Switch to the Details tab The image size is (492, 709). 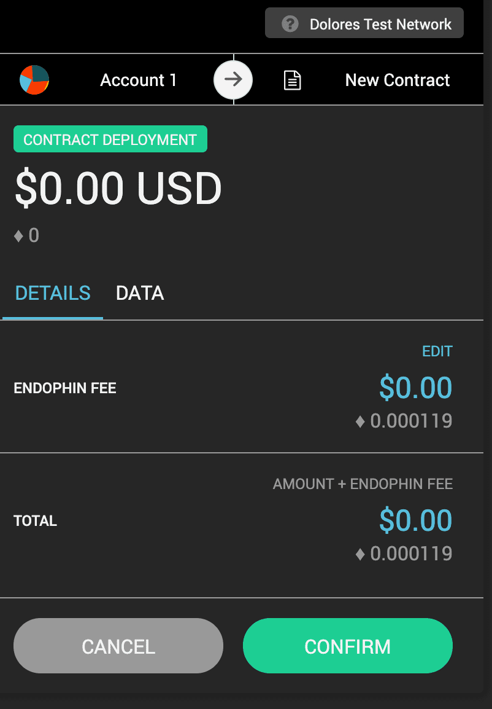53,293
